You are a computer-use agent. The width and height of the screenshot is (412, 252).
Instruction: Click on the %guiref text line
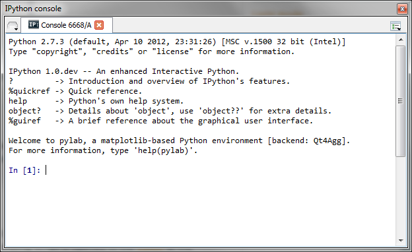[x=160, y=121]
